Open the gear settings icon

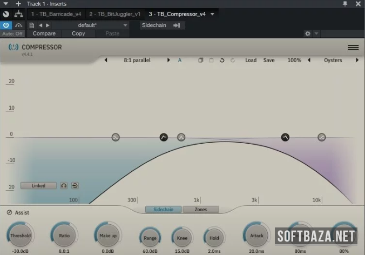(x=308, y=33)
